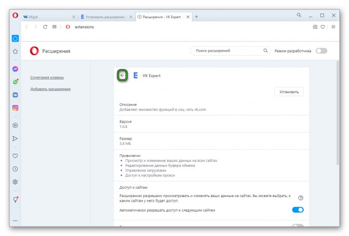This screenshot has height=236, width=349.
Task: Click the sidebar Home icon
Action: [15, 38]
